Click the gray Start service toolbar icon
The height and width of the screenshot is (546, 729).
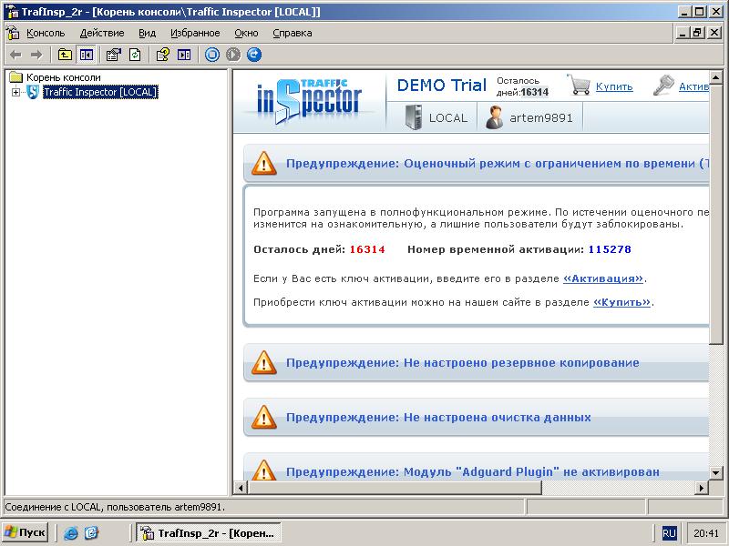click(x=233, y=55)
